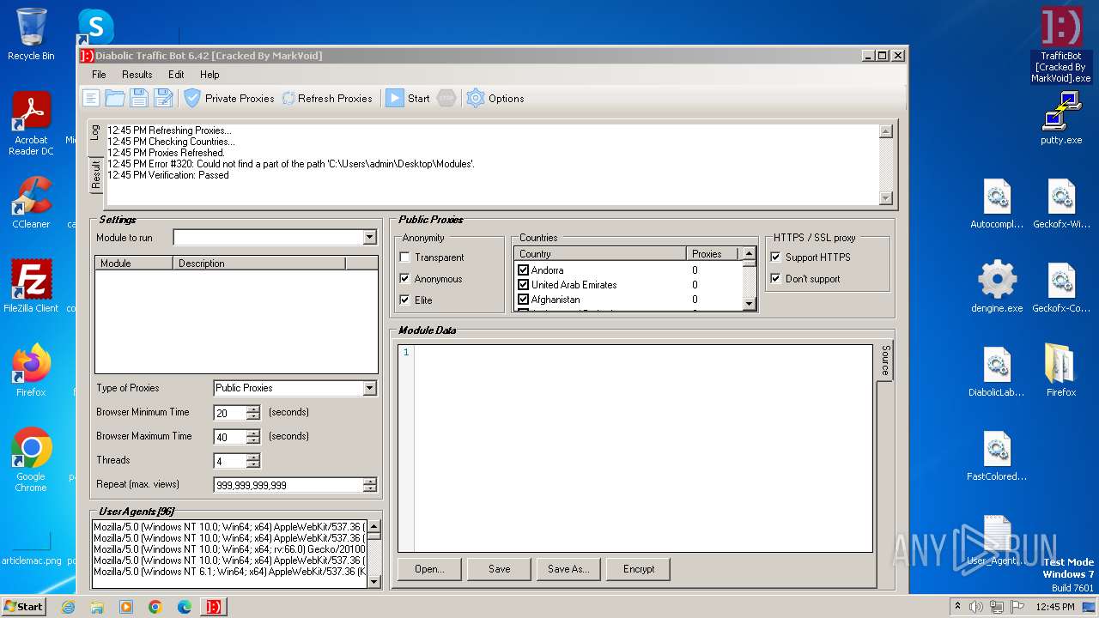Click the grayed Stop sign icon
This screenshot has height=618, width=1099.
(446, 98)
